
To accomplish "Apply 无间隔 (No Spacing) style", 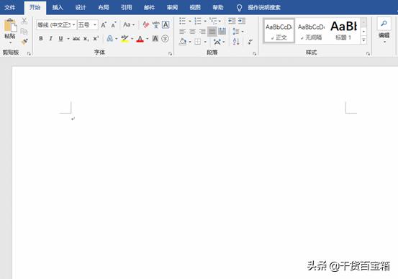I will (x=311, y=31).
